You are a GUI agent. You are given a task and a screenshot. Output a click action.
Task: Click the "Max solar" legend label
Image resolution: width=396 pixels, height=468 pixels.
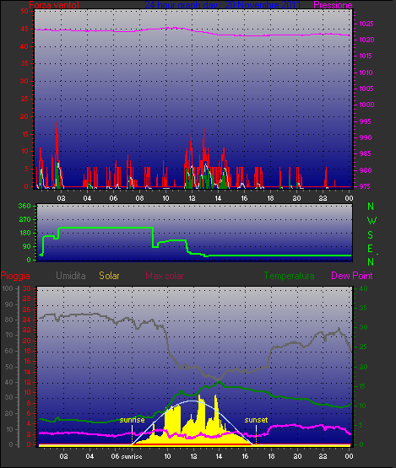pyautogui.click(x=165, y=276)
